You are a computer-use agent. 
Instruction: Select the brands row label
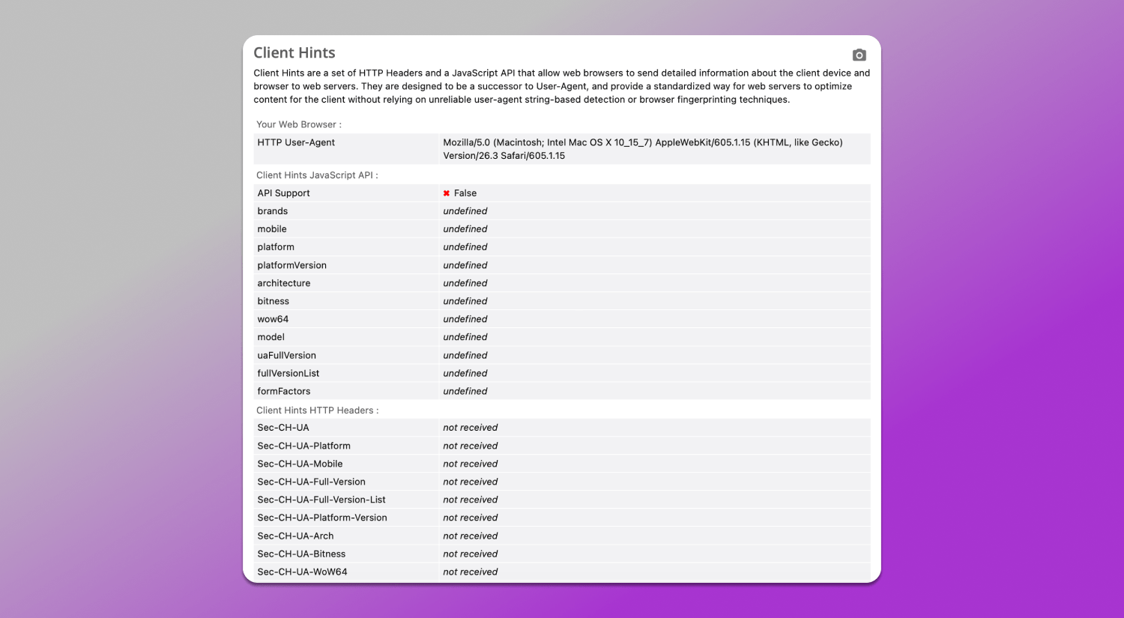(x=273, y=211)
